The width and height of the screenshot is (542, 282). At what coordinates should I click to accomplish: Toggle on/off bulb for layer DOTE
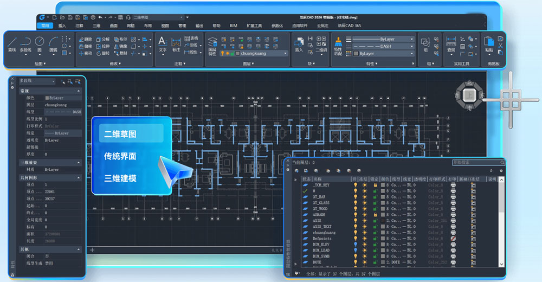[356, 262]
